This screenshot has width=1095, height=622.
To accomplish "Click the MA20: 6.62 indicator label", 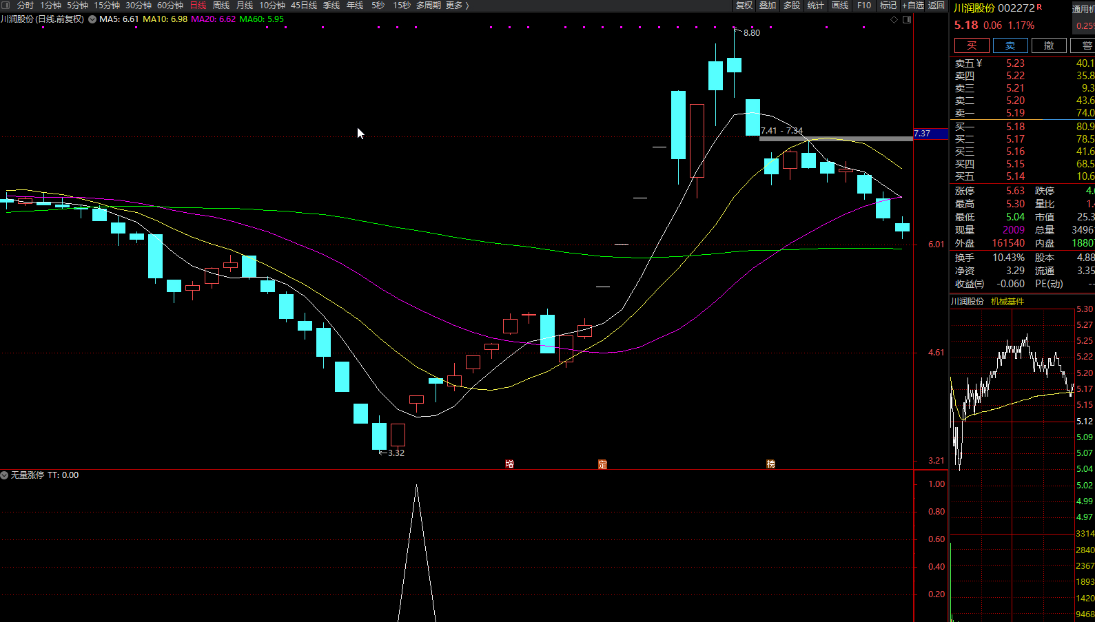I will 214,19.
